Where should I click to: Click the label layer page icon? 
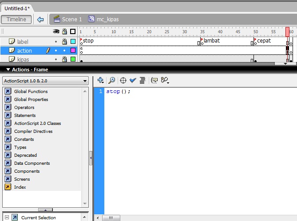(x=12, y=41)
